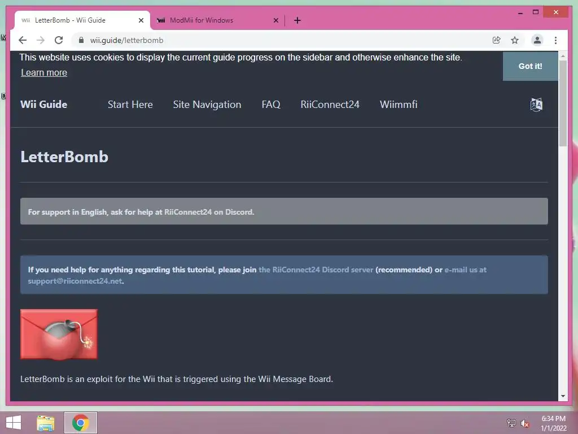578x434 pixels.
Task: Minimize the Chrome window
Action: pyautogui.click(x=520, y=12)
